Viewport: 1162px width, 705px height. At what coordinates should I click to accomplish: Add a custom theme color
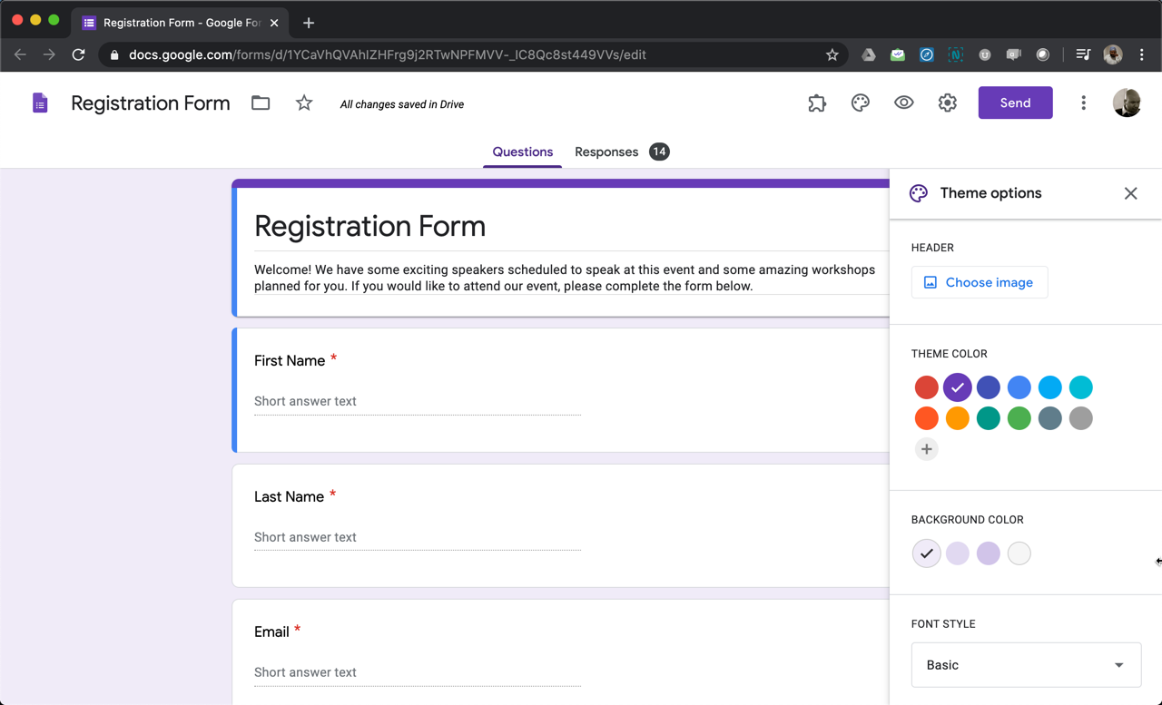coord(926,449)
